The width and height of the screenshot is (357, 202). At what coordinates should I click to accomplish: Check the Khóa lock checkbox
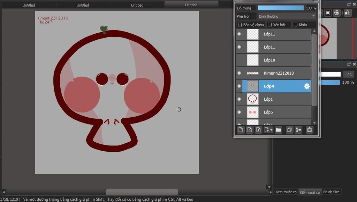pyautogui.click(x=296, y=25)
